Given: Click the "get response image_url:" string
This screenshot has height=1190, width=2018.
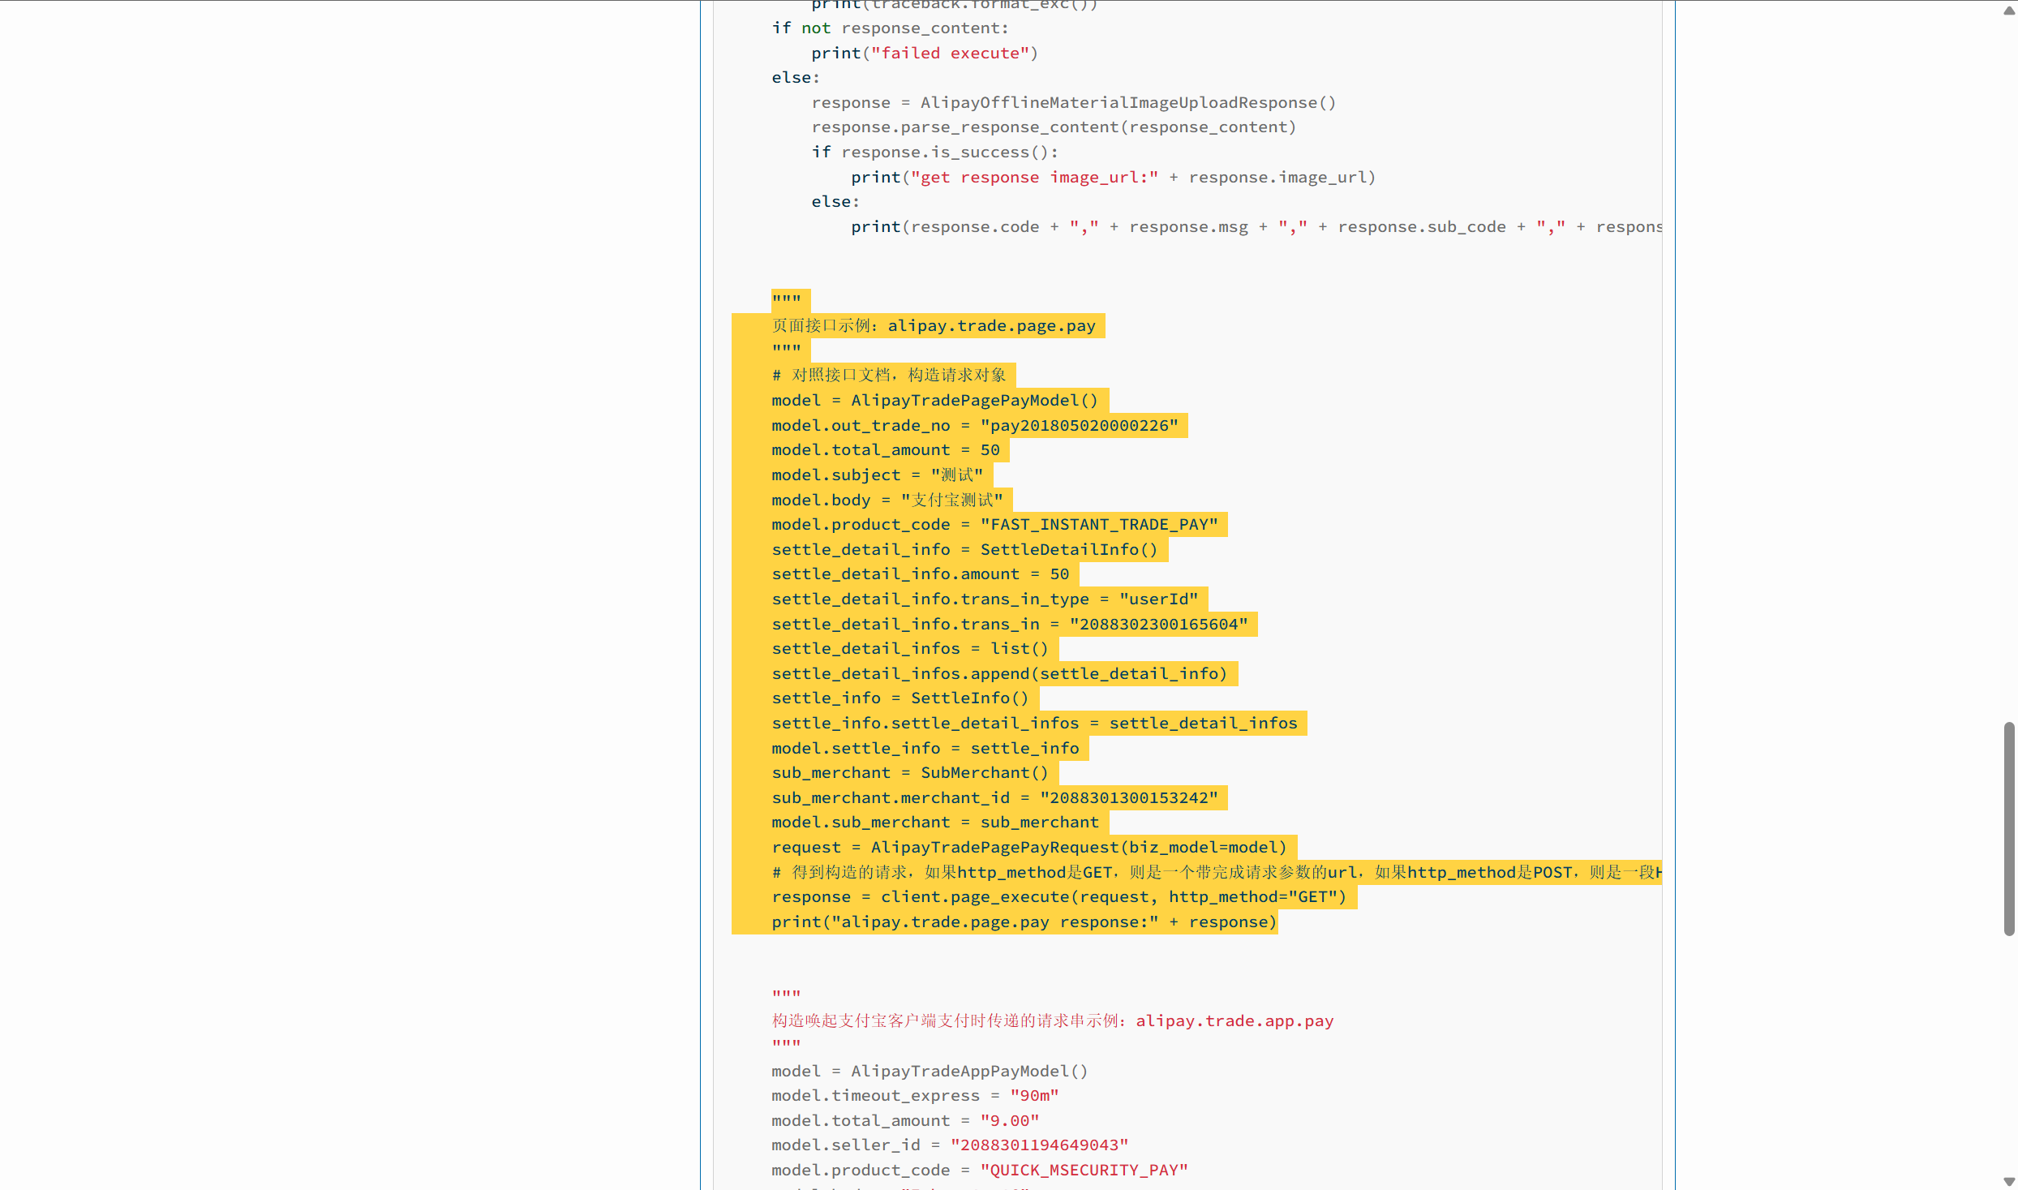Looking at the screenshot, I should 1034,178.
